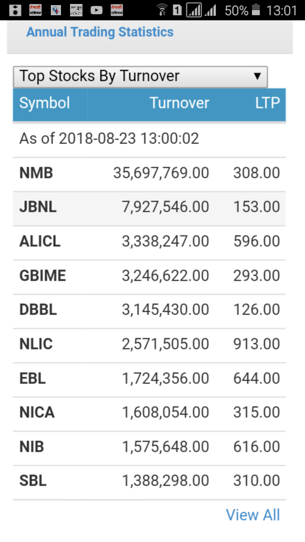
Task: Tap the boxed signal strength icon
Action: coord(194,10)
